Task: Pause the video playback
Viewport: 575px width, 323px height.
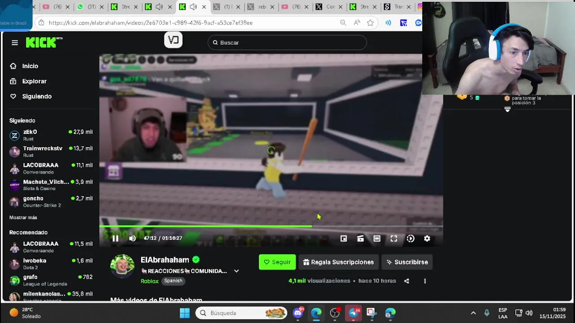Action: (x=115, y=239)
